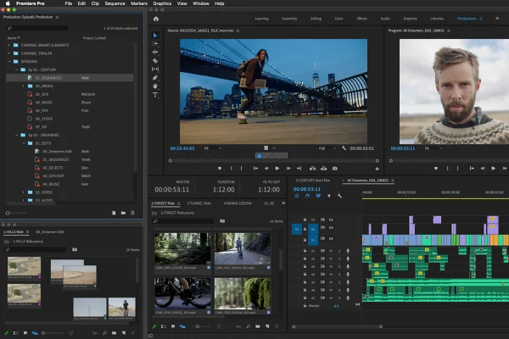Expand the CHANNEL TRAILER folder

coord(8,53)
